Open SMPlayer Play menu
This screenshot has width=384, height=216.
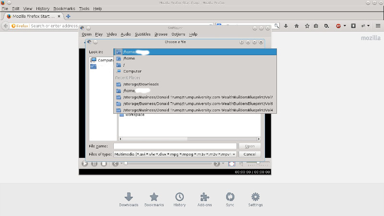[x=99, y=34]
